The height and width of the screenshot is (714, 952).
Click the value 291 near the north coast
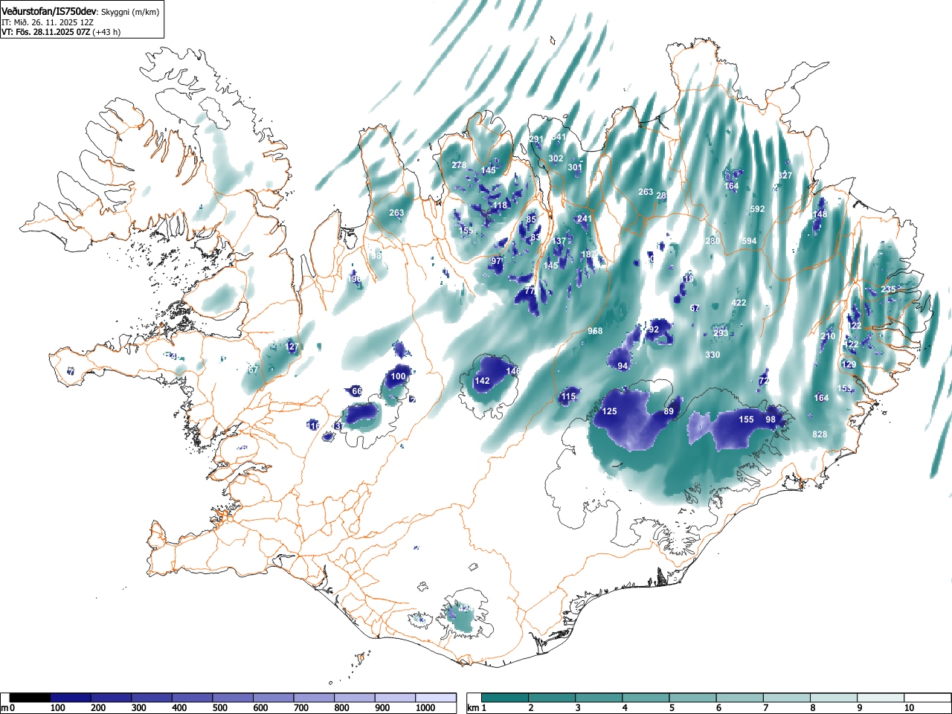[x=536, y=139]
